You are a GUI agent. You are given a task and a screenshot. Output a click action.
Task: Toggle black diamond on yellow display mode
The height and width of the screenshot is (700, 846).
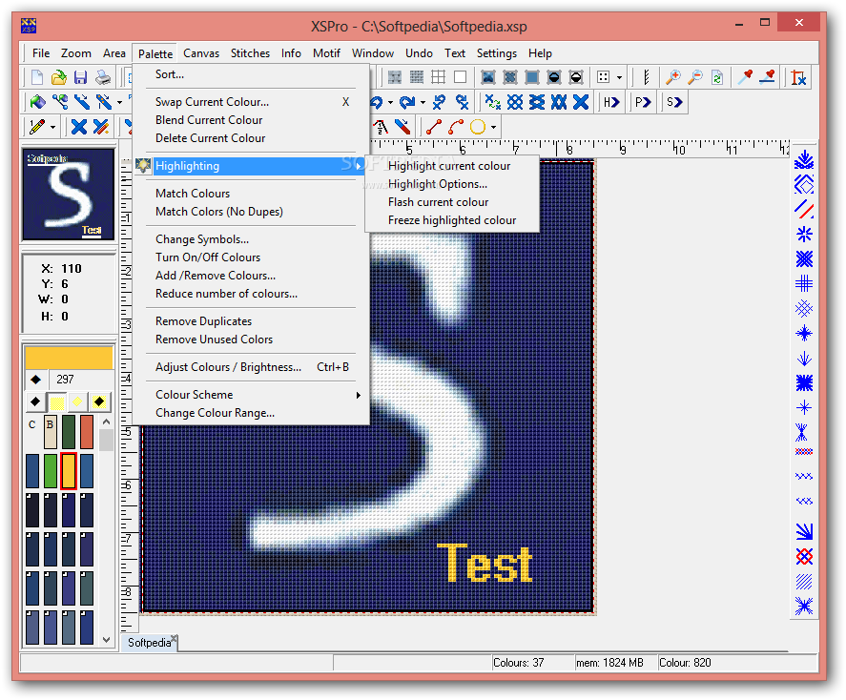tap(99, 401)
